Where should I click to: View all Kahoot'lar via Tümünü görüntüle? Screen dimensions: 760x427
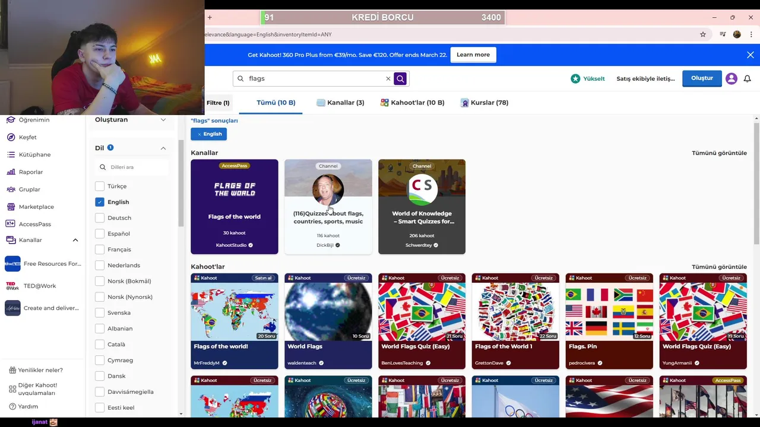(x=719, y=267)
